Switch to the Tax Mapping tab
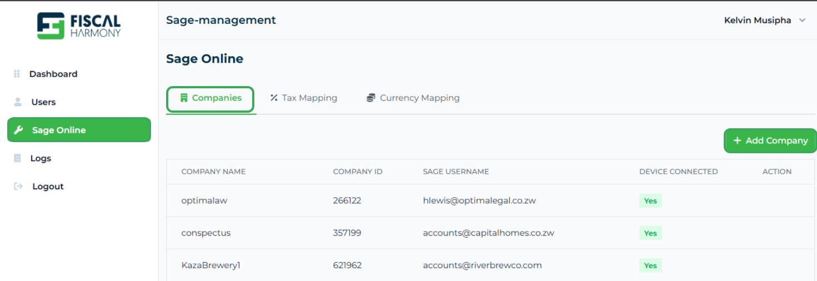Viewport: 817px width, 281px height. [x=304, y=98]
